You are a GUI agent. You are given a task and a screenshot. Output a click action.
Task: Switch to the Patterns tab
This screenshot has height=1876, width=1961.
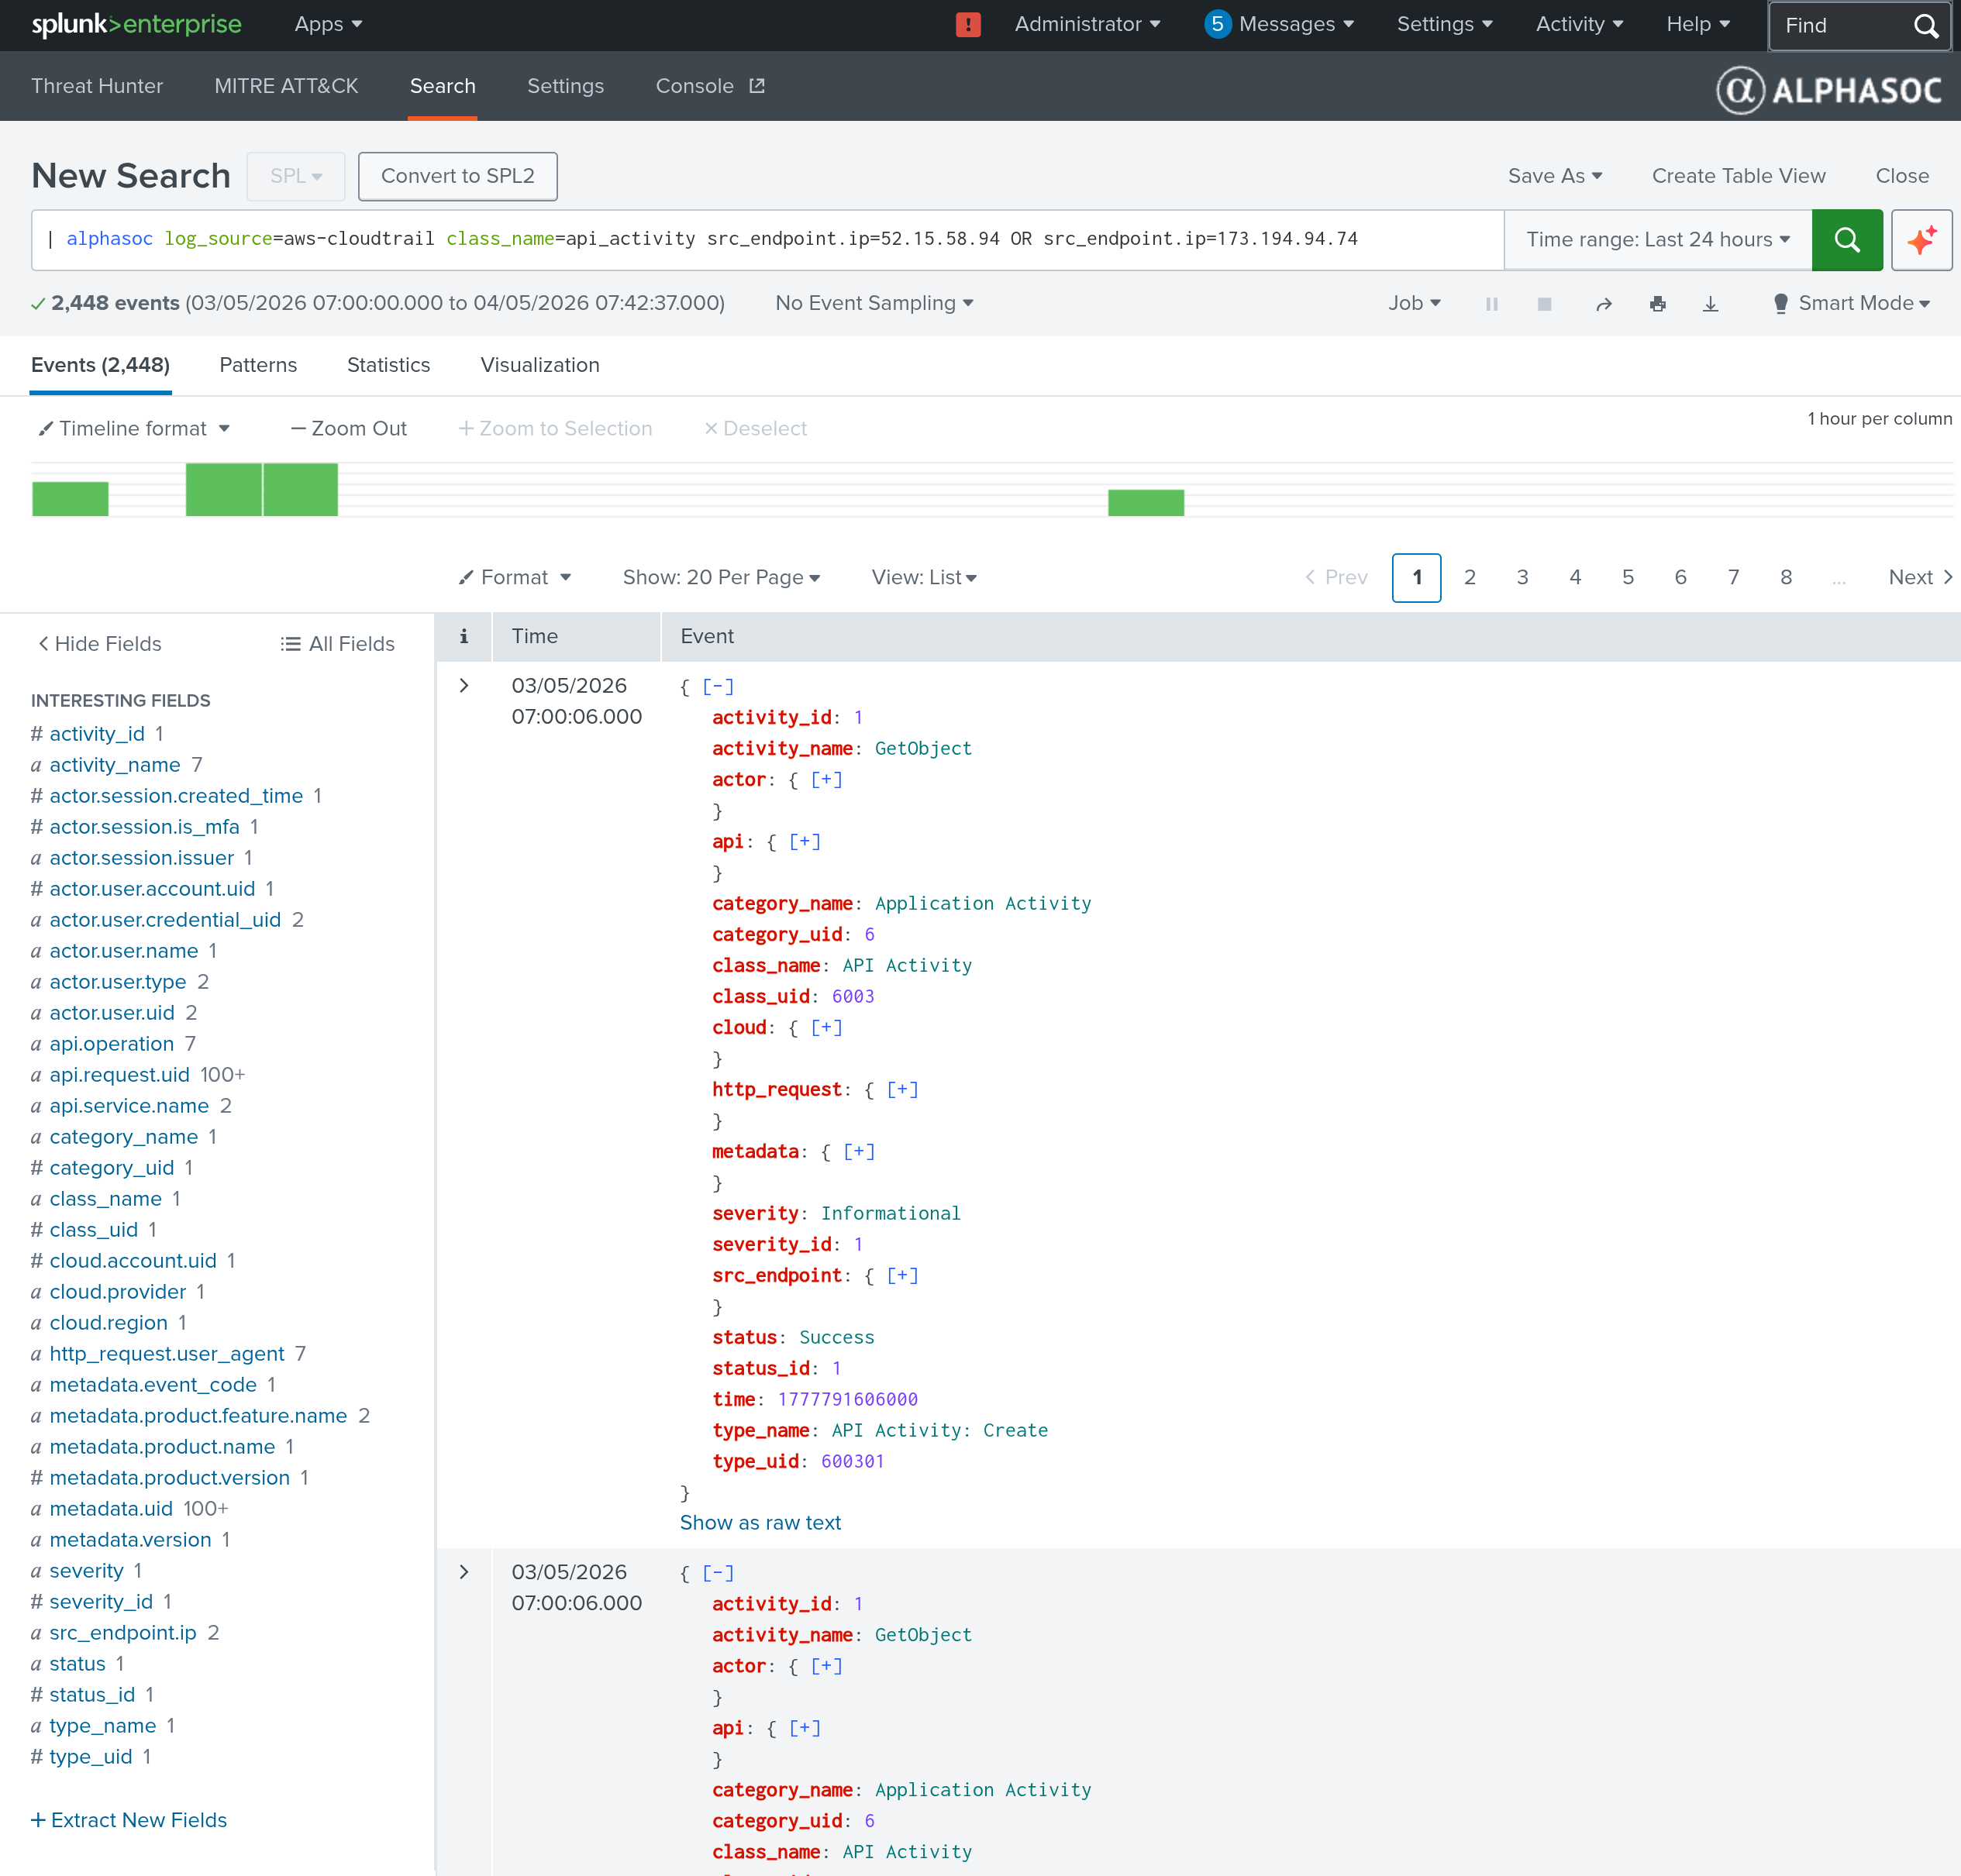click(x=258, y=366)
